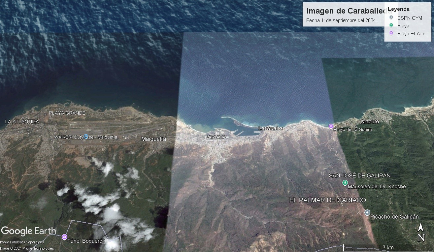Viewport: 434px width, 252px height.
Task: Open the Mausoleo del Dr. Knoche placemark icon
Action: tap(345, 183)
